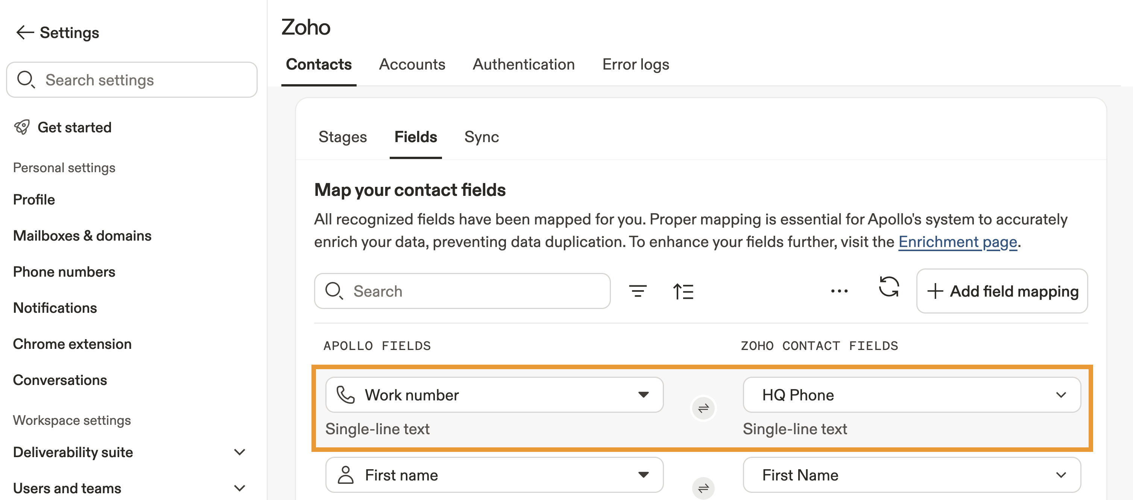Screen dimensions: 1133x500
Task: Click the sort order icon
Action: (683, 291)
